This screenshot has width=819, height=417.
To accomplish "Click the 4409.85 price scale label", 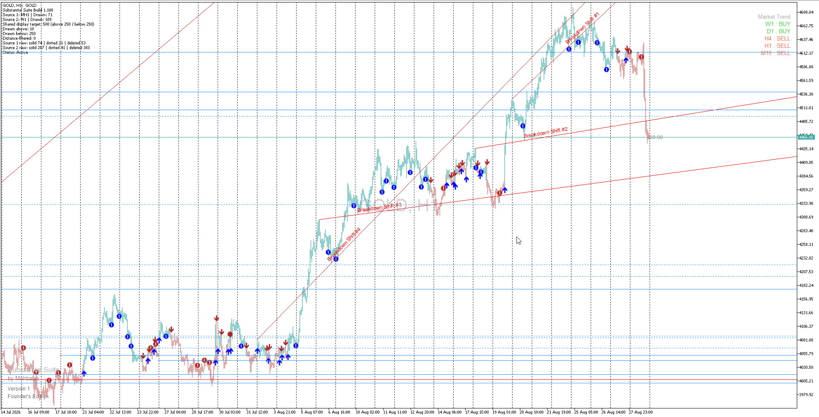I will click(x=806, y=163).
